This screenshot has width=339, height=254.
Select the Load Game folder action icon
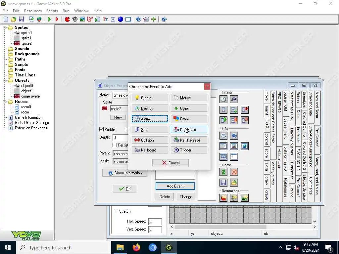tap(234, 183)
